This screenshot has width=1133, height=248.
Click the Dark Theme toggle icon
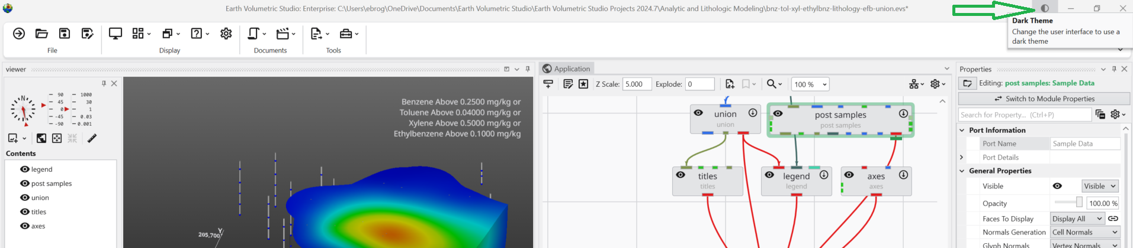1045,8
